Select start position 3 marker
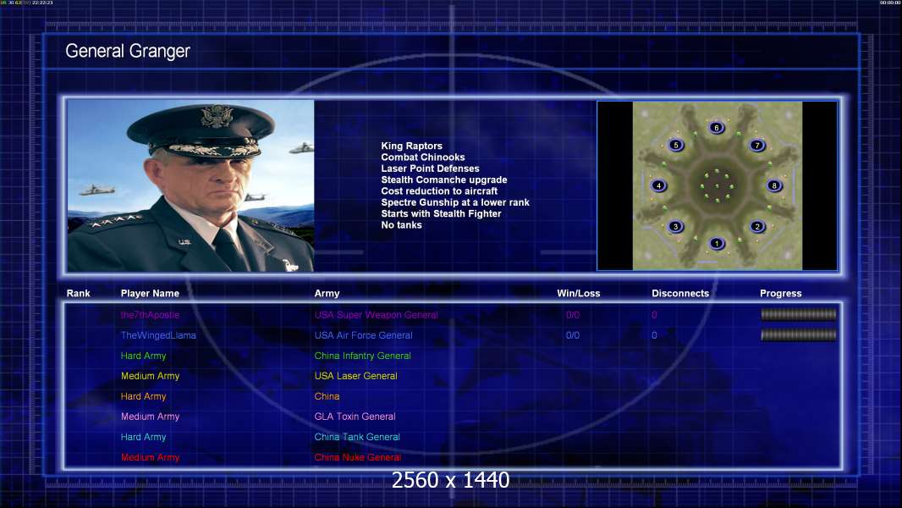Viewport: 902px width, 508px height. (x=676, y=227)
